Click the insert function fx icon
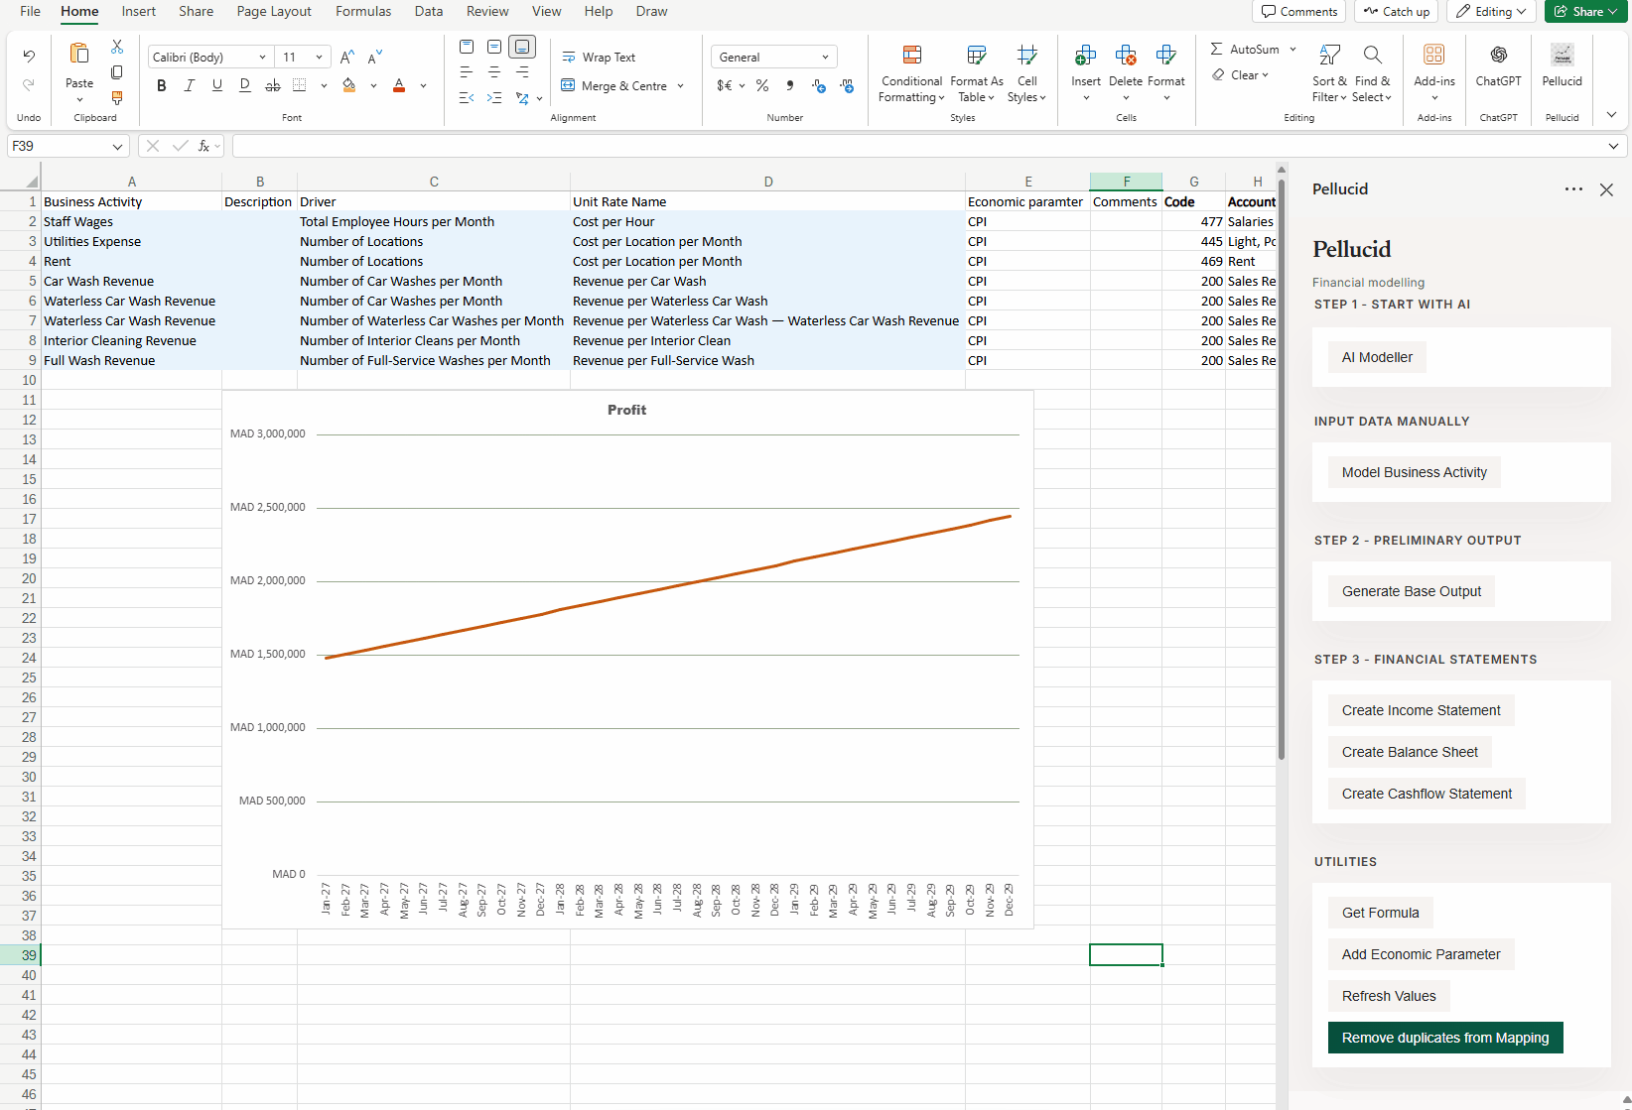The height and width of the screenshot is (1110, 1632). pyautogui.click(x=204, y=146)
